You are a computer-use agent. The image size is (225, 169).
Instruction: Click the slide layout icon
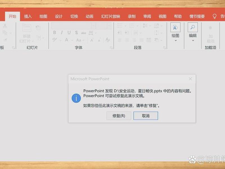pyautogui.click(x=39, y=38)
